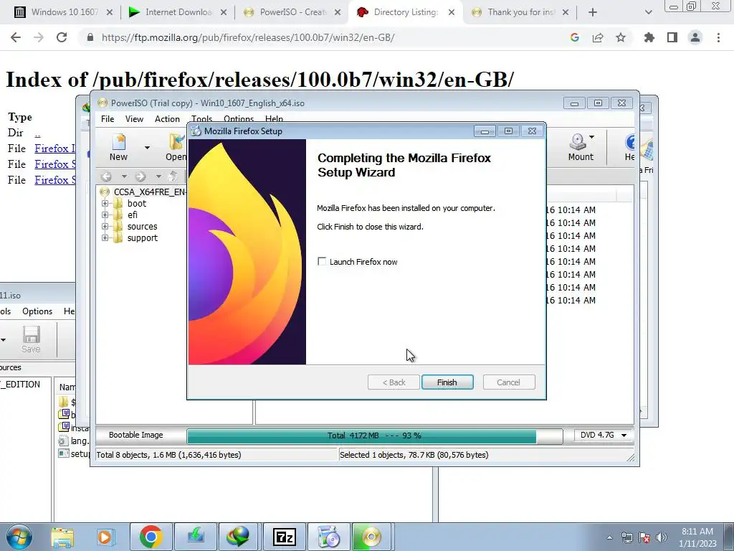734x551 pixels.
Task: Open Windows Media Player from the taskbar
Action: tap(105, 537)
